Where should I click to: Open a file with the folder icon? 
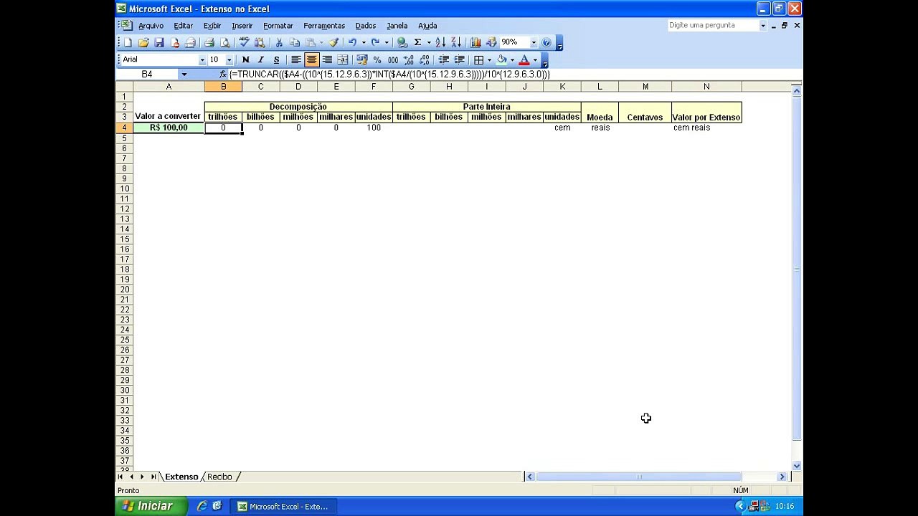pos(144,42)
